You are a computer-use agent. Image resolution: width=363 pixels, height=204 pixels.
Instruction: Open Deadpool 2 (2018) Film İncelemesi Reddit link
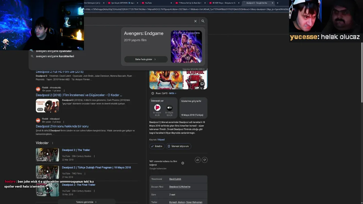click(79, 95)
